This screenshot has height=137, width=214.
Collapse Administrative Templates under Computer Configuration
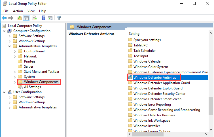(x=10, y=46)
